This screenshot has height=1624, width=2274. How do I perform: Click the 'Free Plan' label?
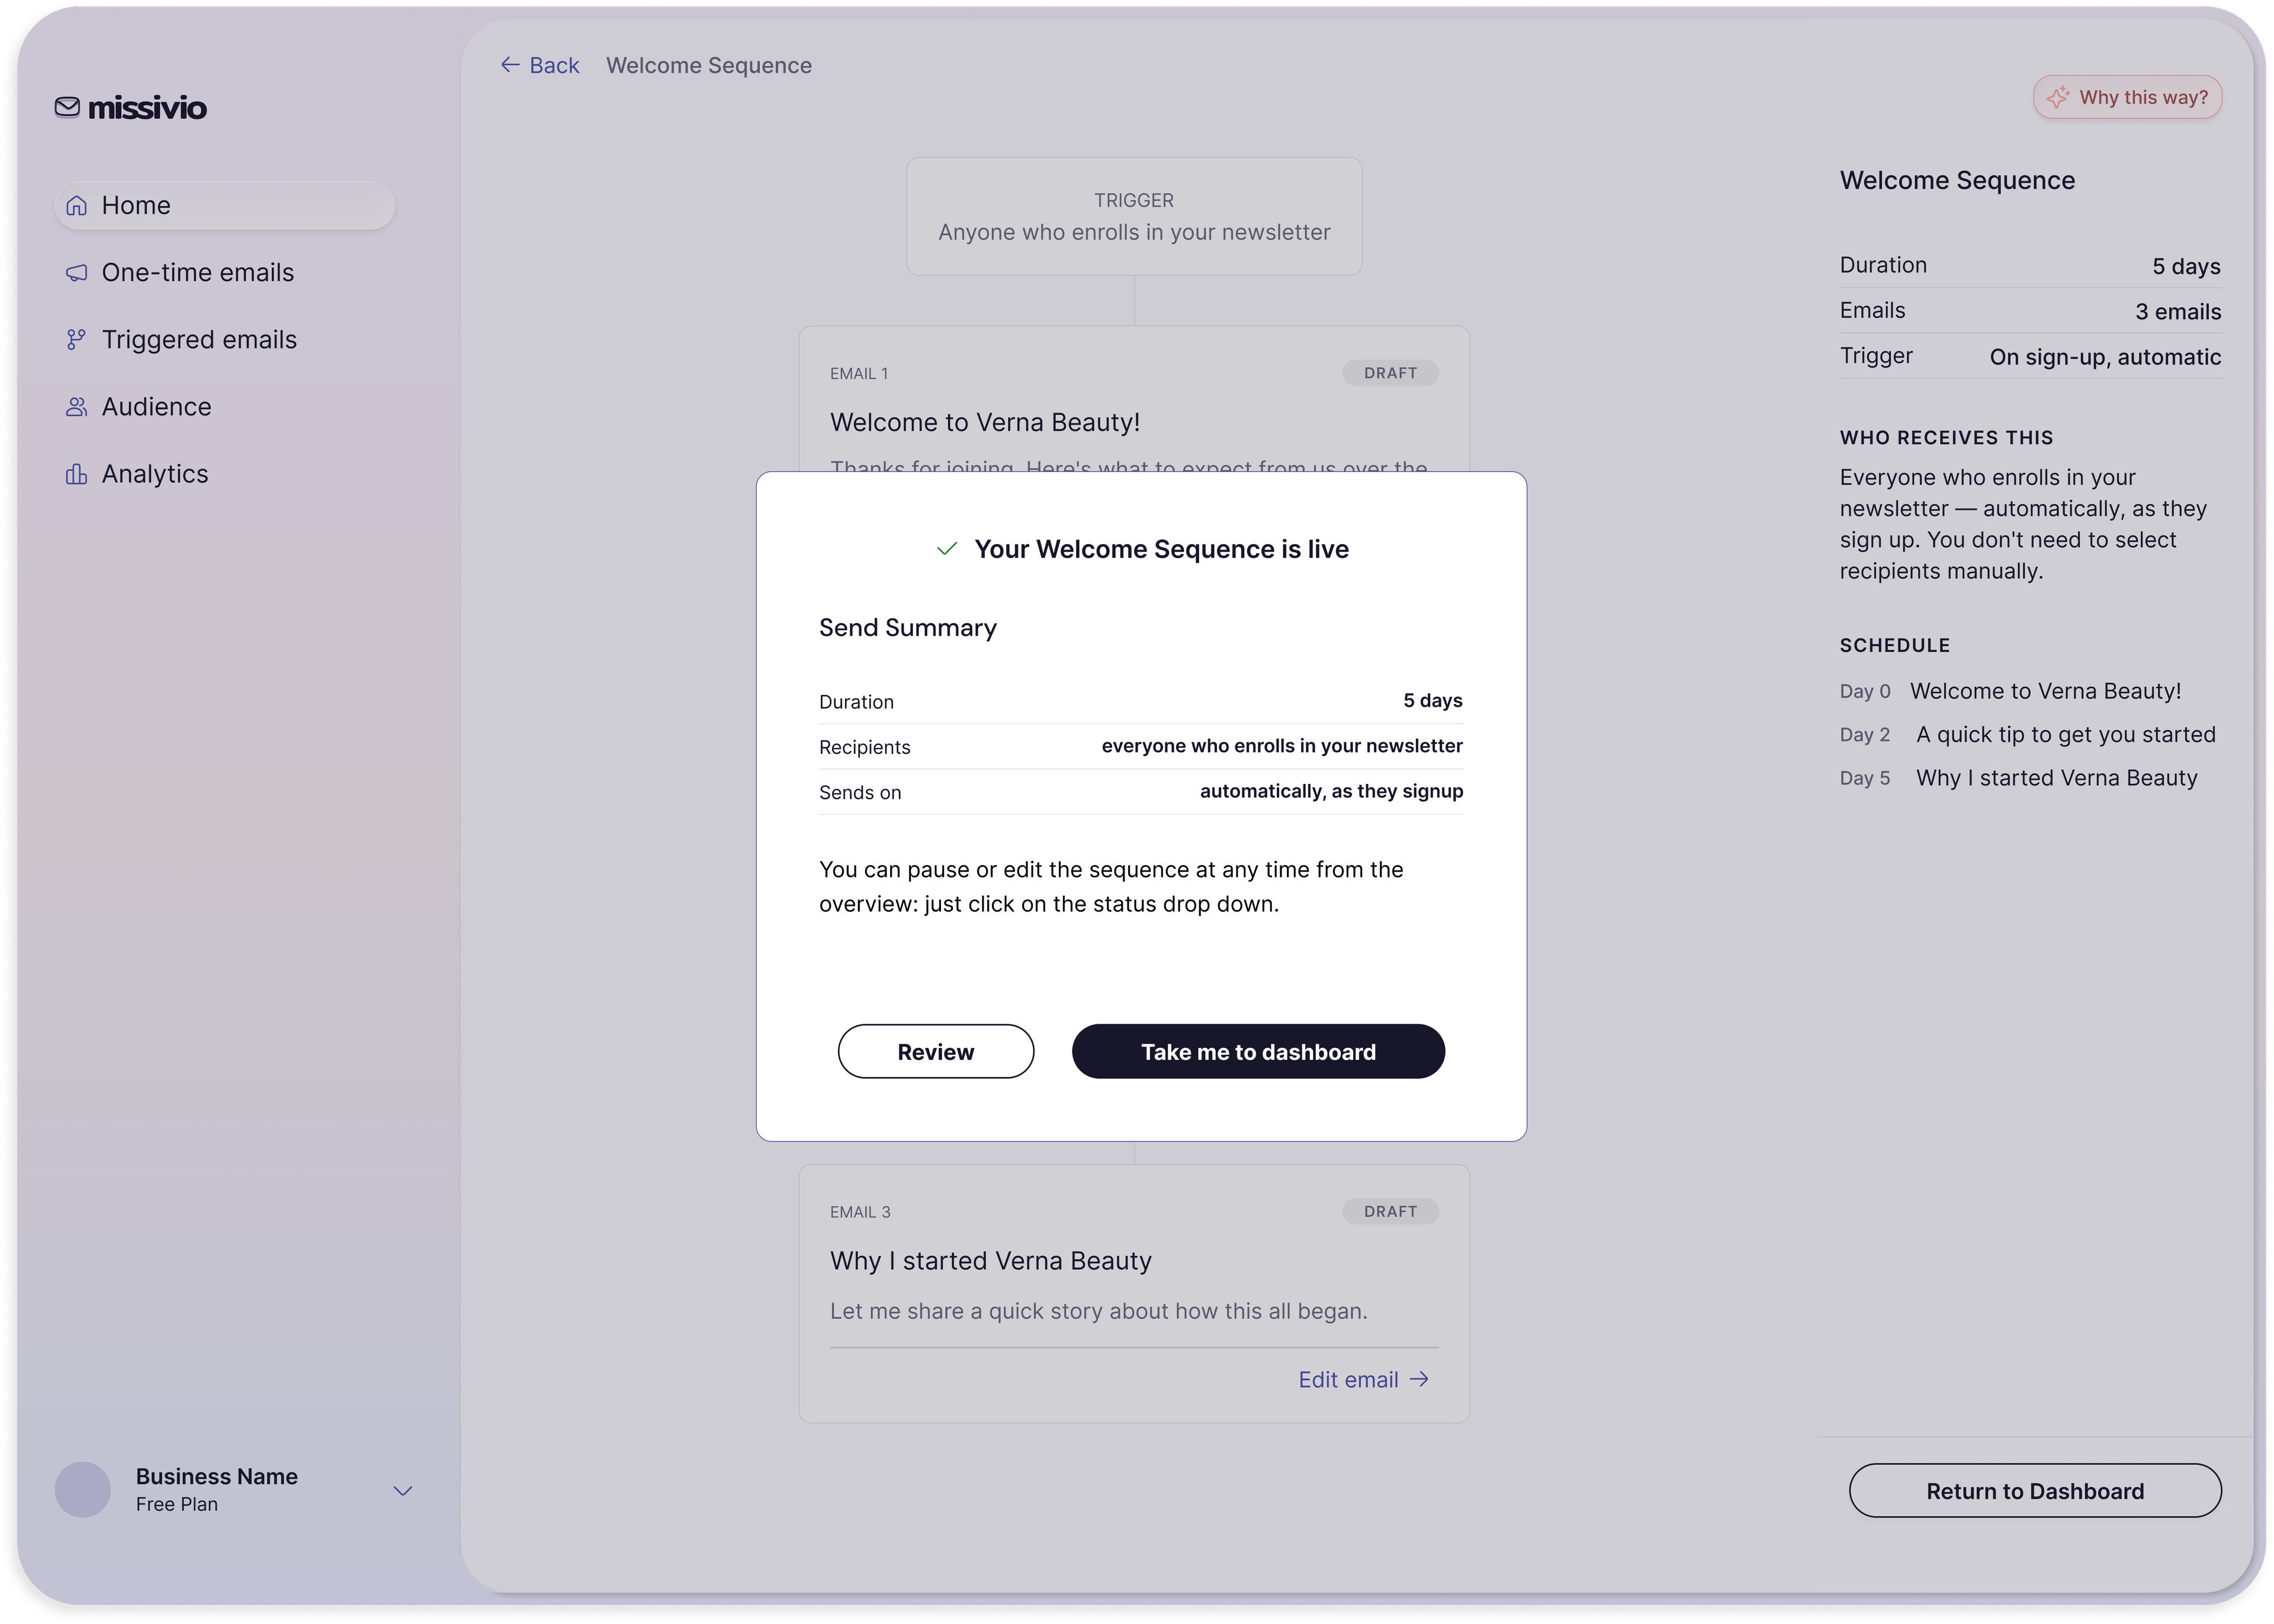[177, 1505]
